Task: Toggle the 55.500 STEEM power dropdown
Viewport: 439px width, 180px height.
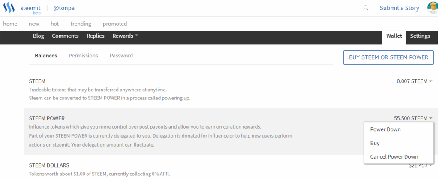Action: (413, 118)
